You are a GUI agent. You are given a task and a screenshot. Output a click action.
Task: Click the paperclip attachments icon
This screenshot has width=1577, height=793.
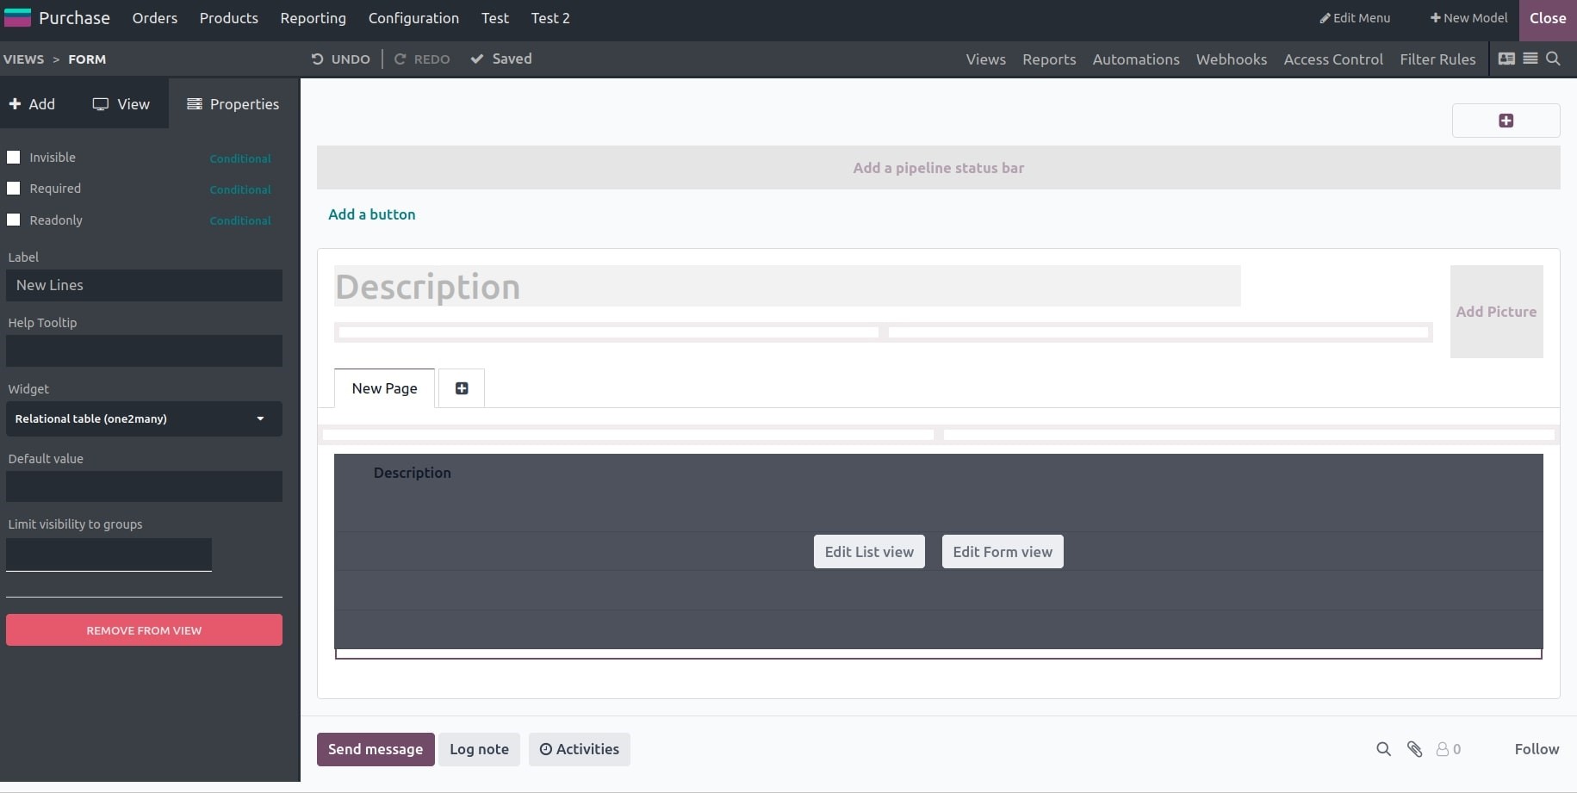1414,749
